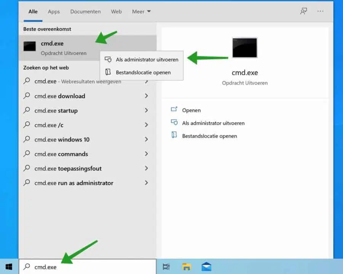Select 'Bestandslocatie openen' in context menu
343x274 pixels.
click(x=141, y=73)
